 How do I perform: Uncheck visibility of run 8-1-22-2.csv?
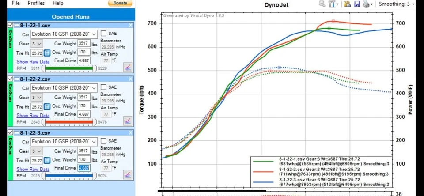point(10,79)
